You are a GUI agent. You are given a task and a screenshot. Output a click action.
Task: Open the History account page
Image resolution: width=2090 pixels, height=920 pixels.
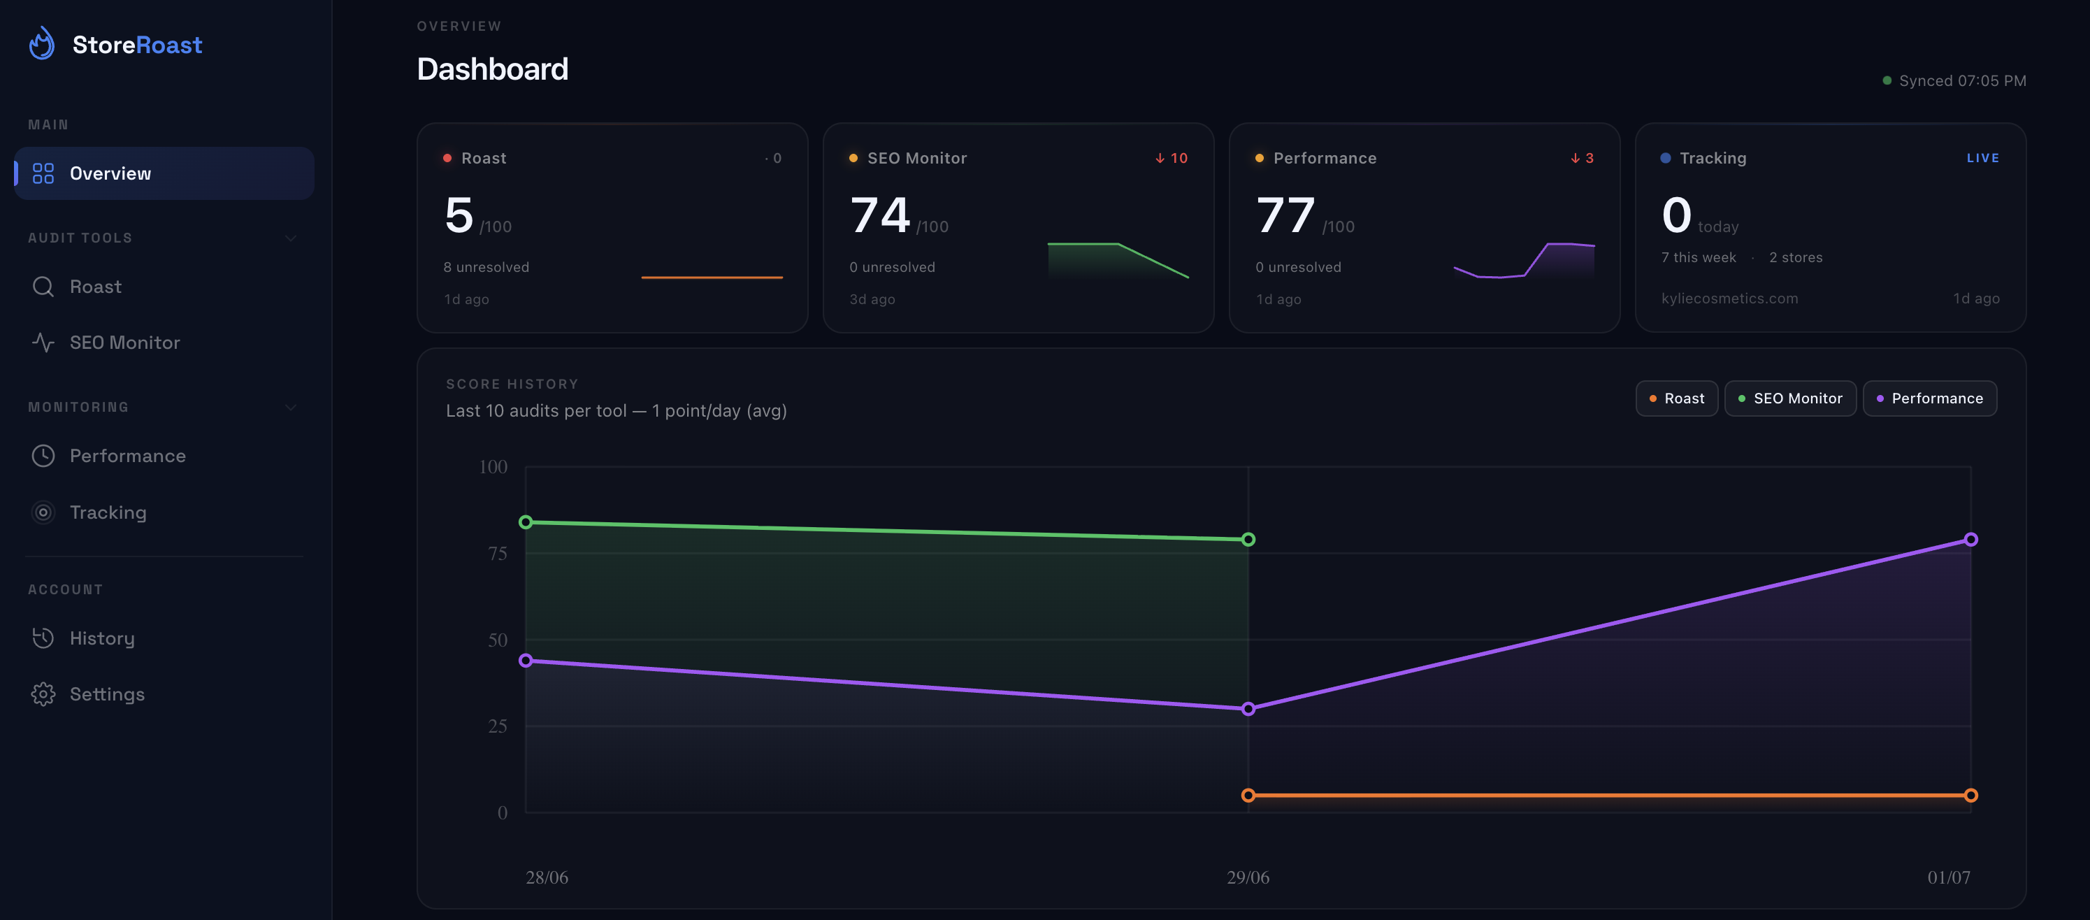pyautogui.click(x=165, y=638)
